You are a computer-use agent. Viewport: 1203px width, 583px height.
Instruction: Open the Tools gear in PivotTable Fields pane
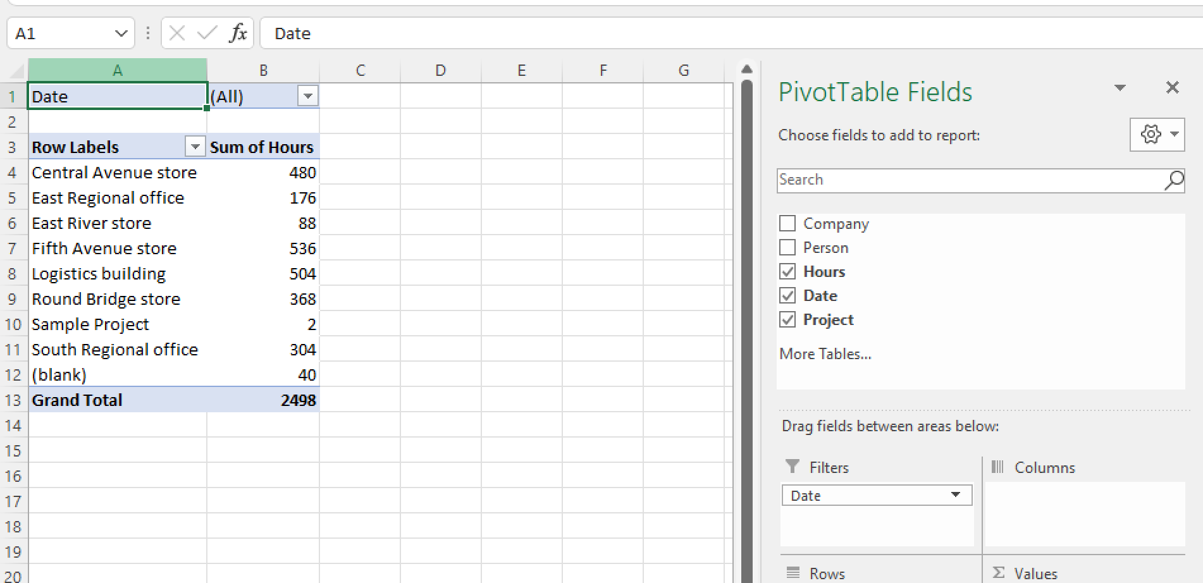click(1151, 134)
